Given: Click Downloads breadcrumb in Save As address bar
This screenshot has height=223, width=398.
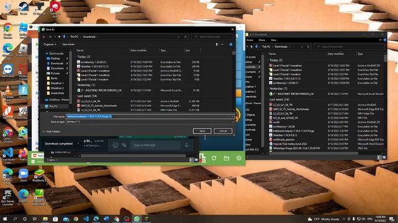Looking at the screenshot, I should pyautogui.click(x=89, y=37).
